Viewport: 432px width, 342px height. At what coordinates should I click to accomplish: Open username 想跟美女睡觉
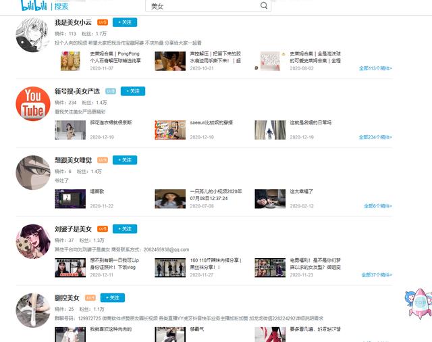point(73,160)
